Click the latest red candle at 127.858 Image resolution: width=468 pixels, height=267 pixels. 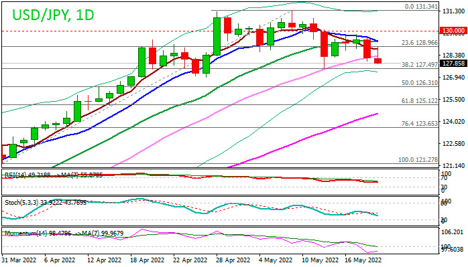(x=377, y=61)
